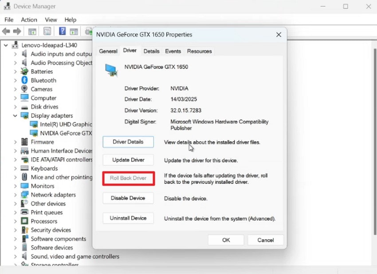Select the Processors icon
This screenshot has width=377, height=274.
point(24,221)
